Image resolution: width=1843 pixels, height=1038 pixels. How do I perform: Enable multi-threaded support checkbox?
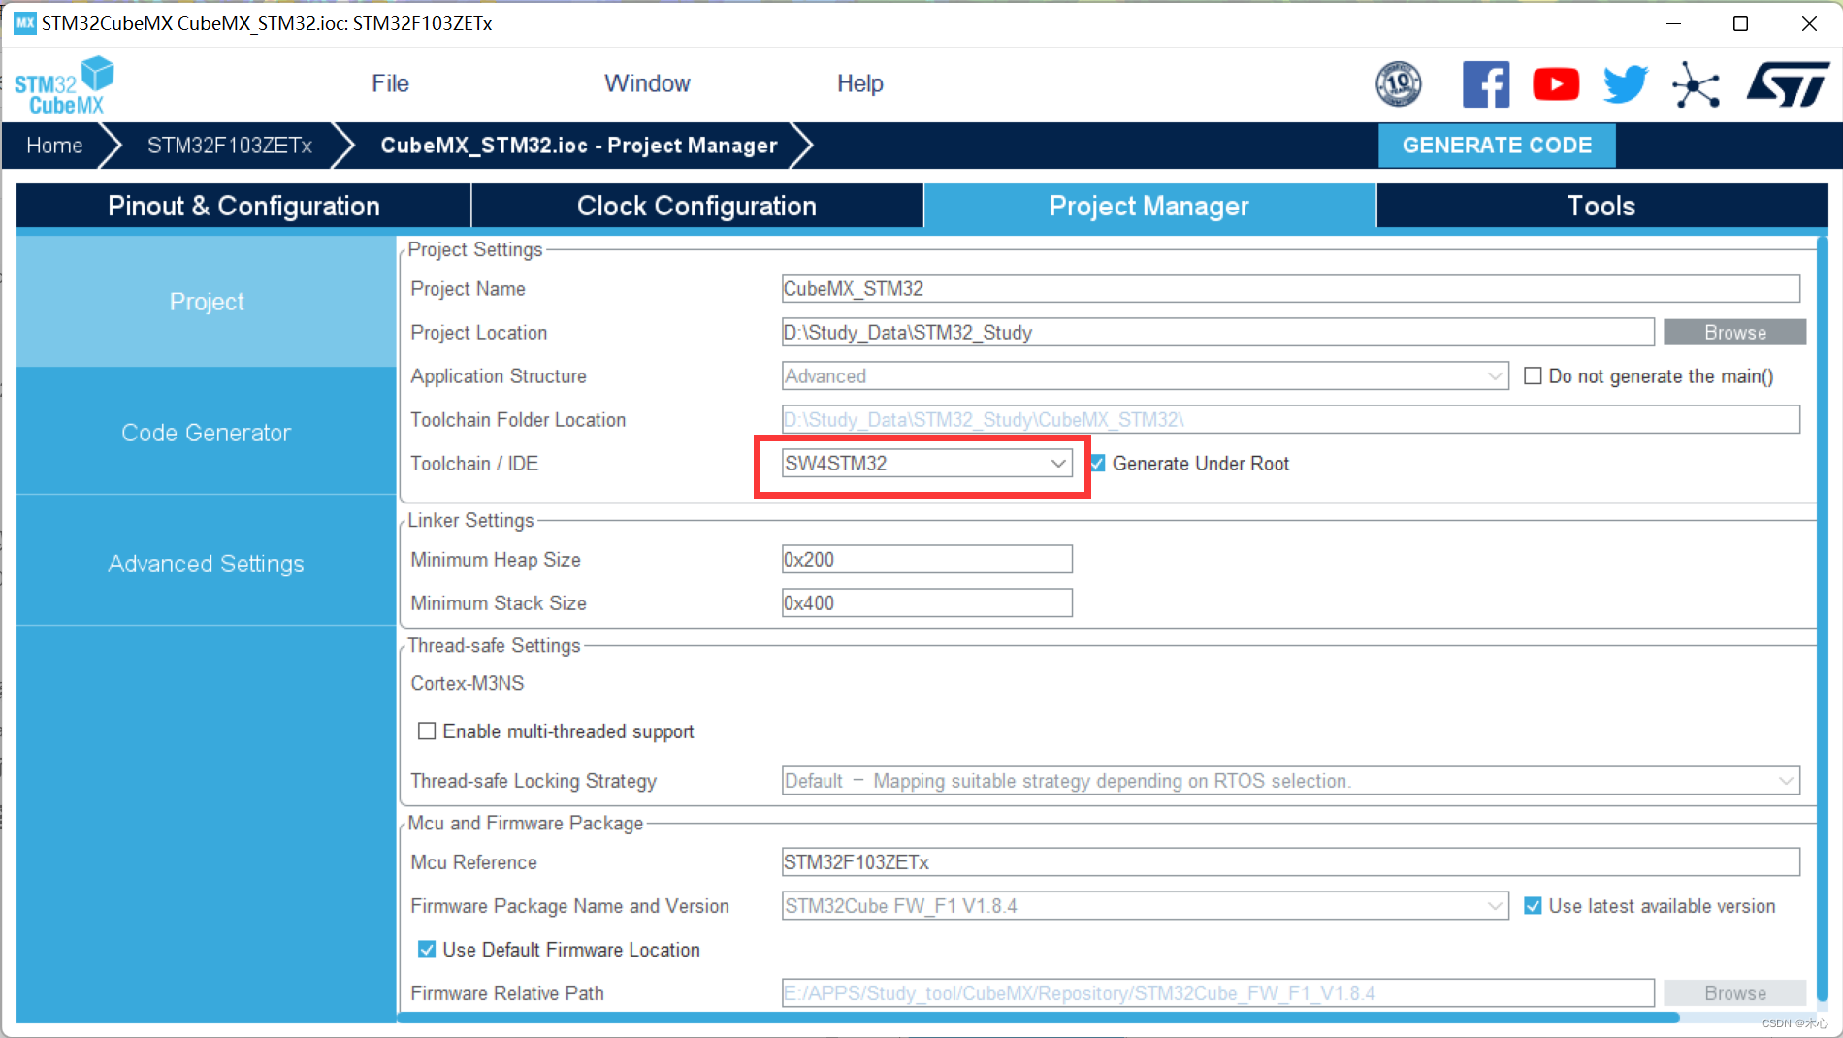point(426,730)
